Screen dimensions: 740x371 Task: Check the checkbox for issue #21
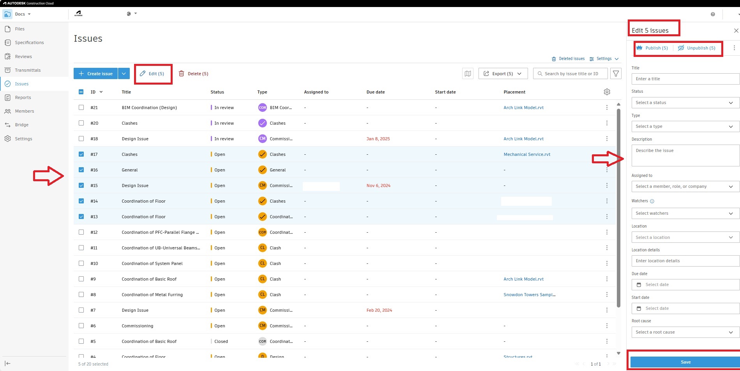click(81, 107)
